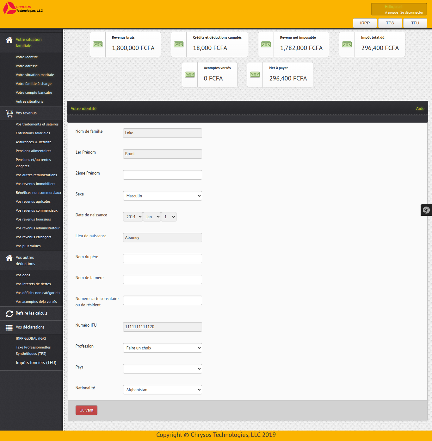Open Votre situation maritale sidebar item

35,75
